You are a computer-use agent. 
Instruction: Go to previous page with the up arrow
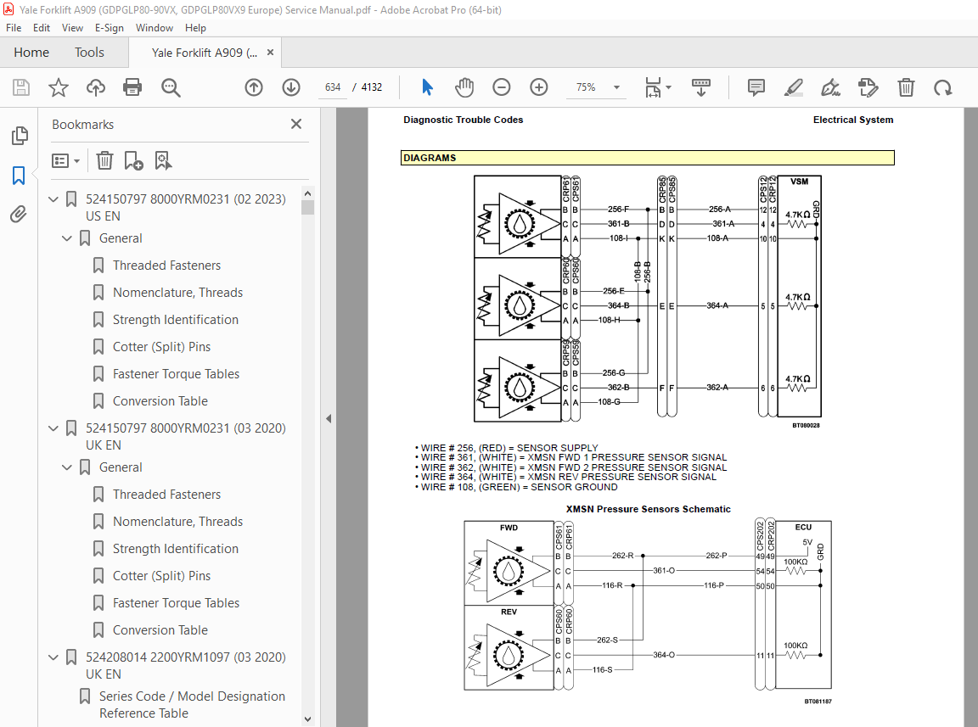point(254,87)
